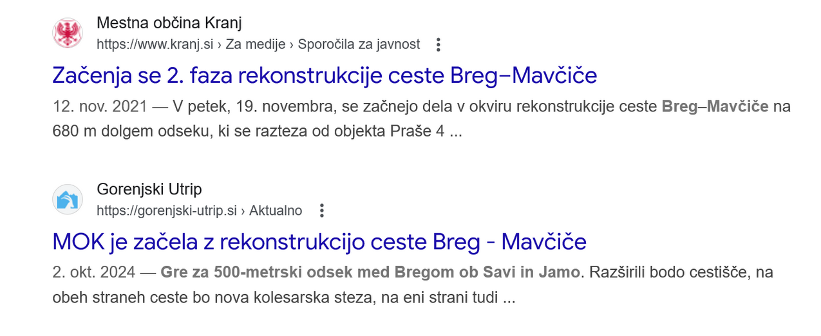Open the Začenja se 2. faza rekonstrukcije result

pos(325,76)
